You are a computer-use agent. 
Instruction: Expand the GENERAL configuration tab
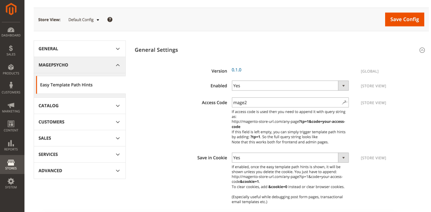[x=80, y=49]
